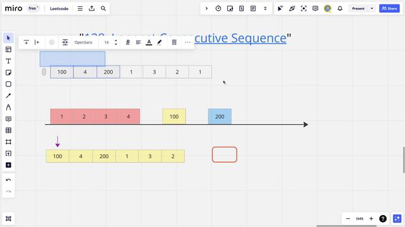Expand more apps double chevron

pos(265,8)
